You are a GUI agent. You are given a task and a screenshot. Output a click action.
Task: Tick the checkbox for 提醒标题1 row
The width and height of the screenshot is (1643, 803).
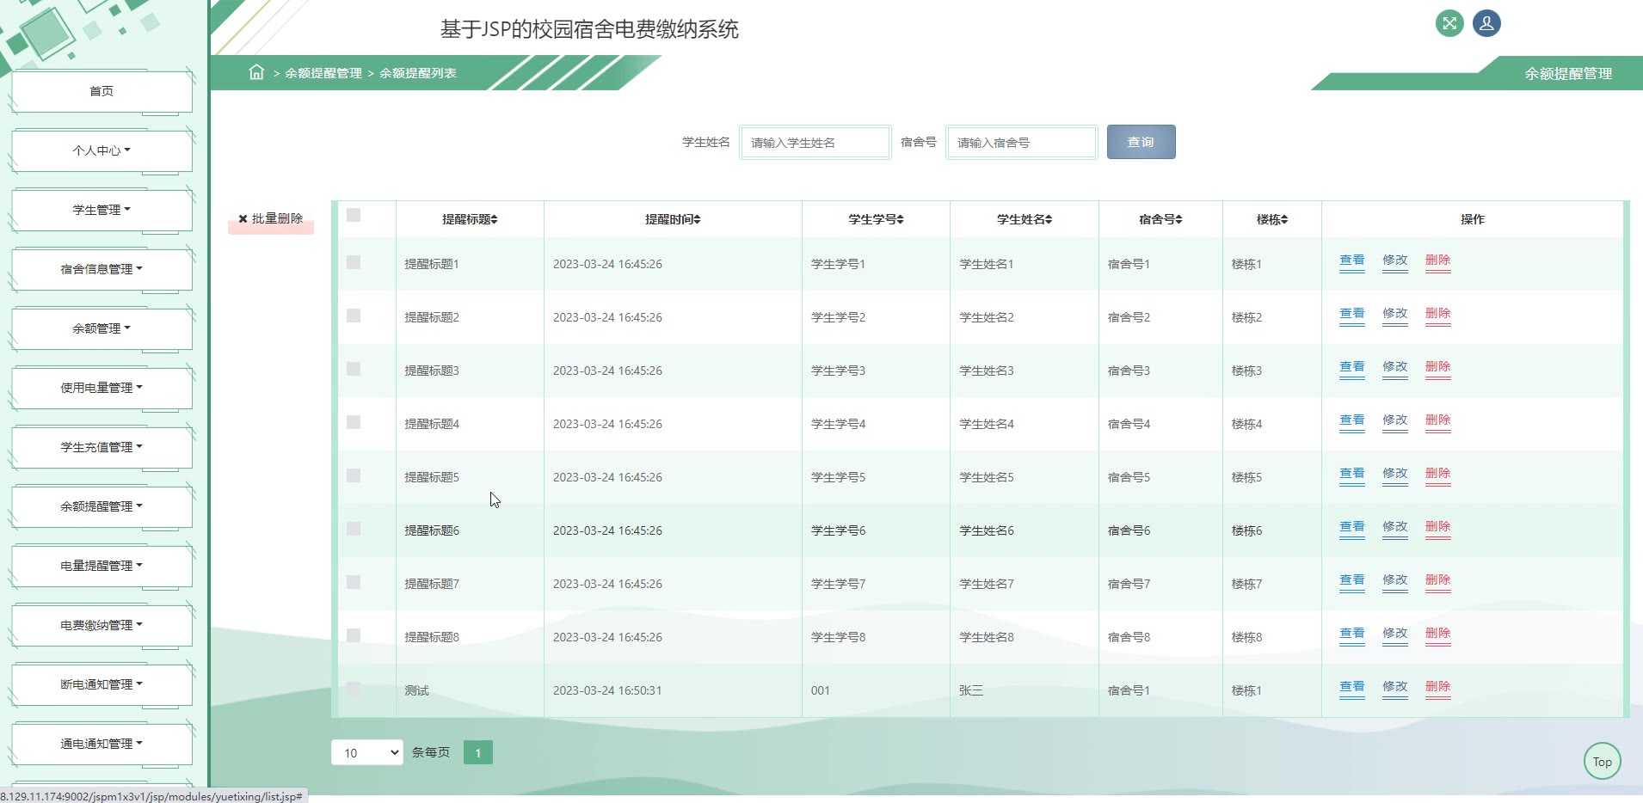[x=354, y=262]
